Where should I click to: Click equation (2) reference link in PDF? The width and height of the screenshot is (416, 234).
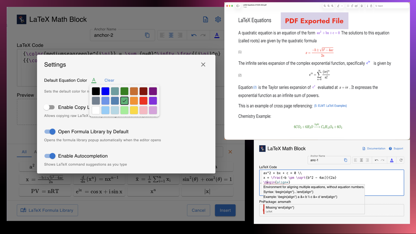click(255, 87)
